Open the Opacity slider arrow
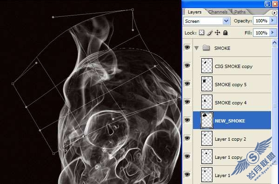279x184 pixels. tap(273, 20)
